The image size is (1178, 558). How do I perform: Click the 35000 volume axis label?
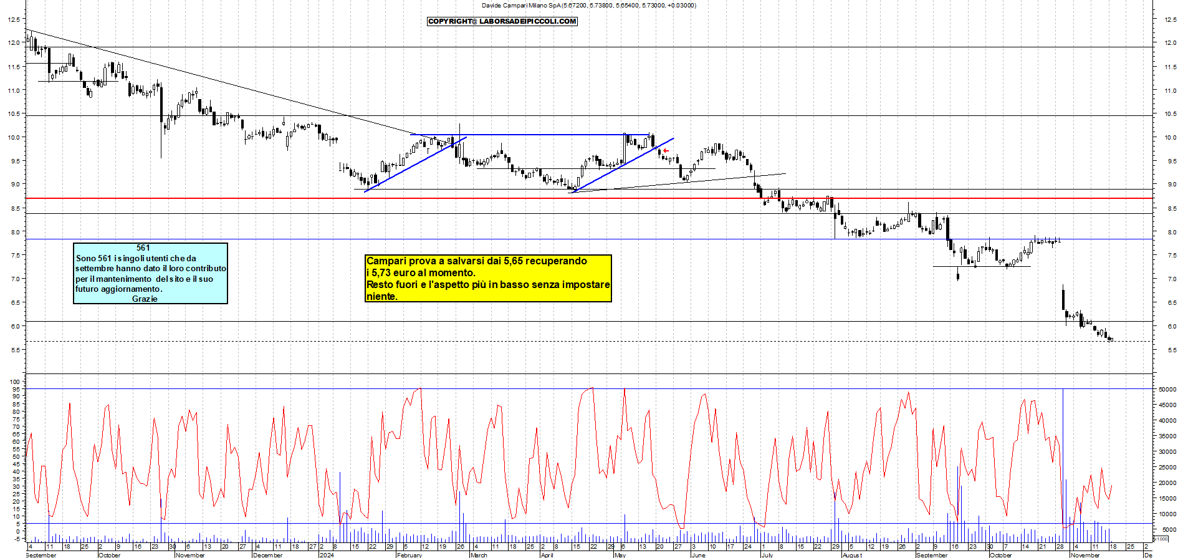[1167, 436]
